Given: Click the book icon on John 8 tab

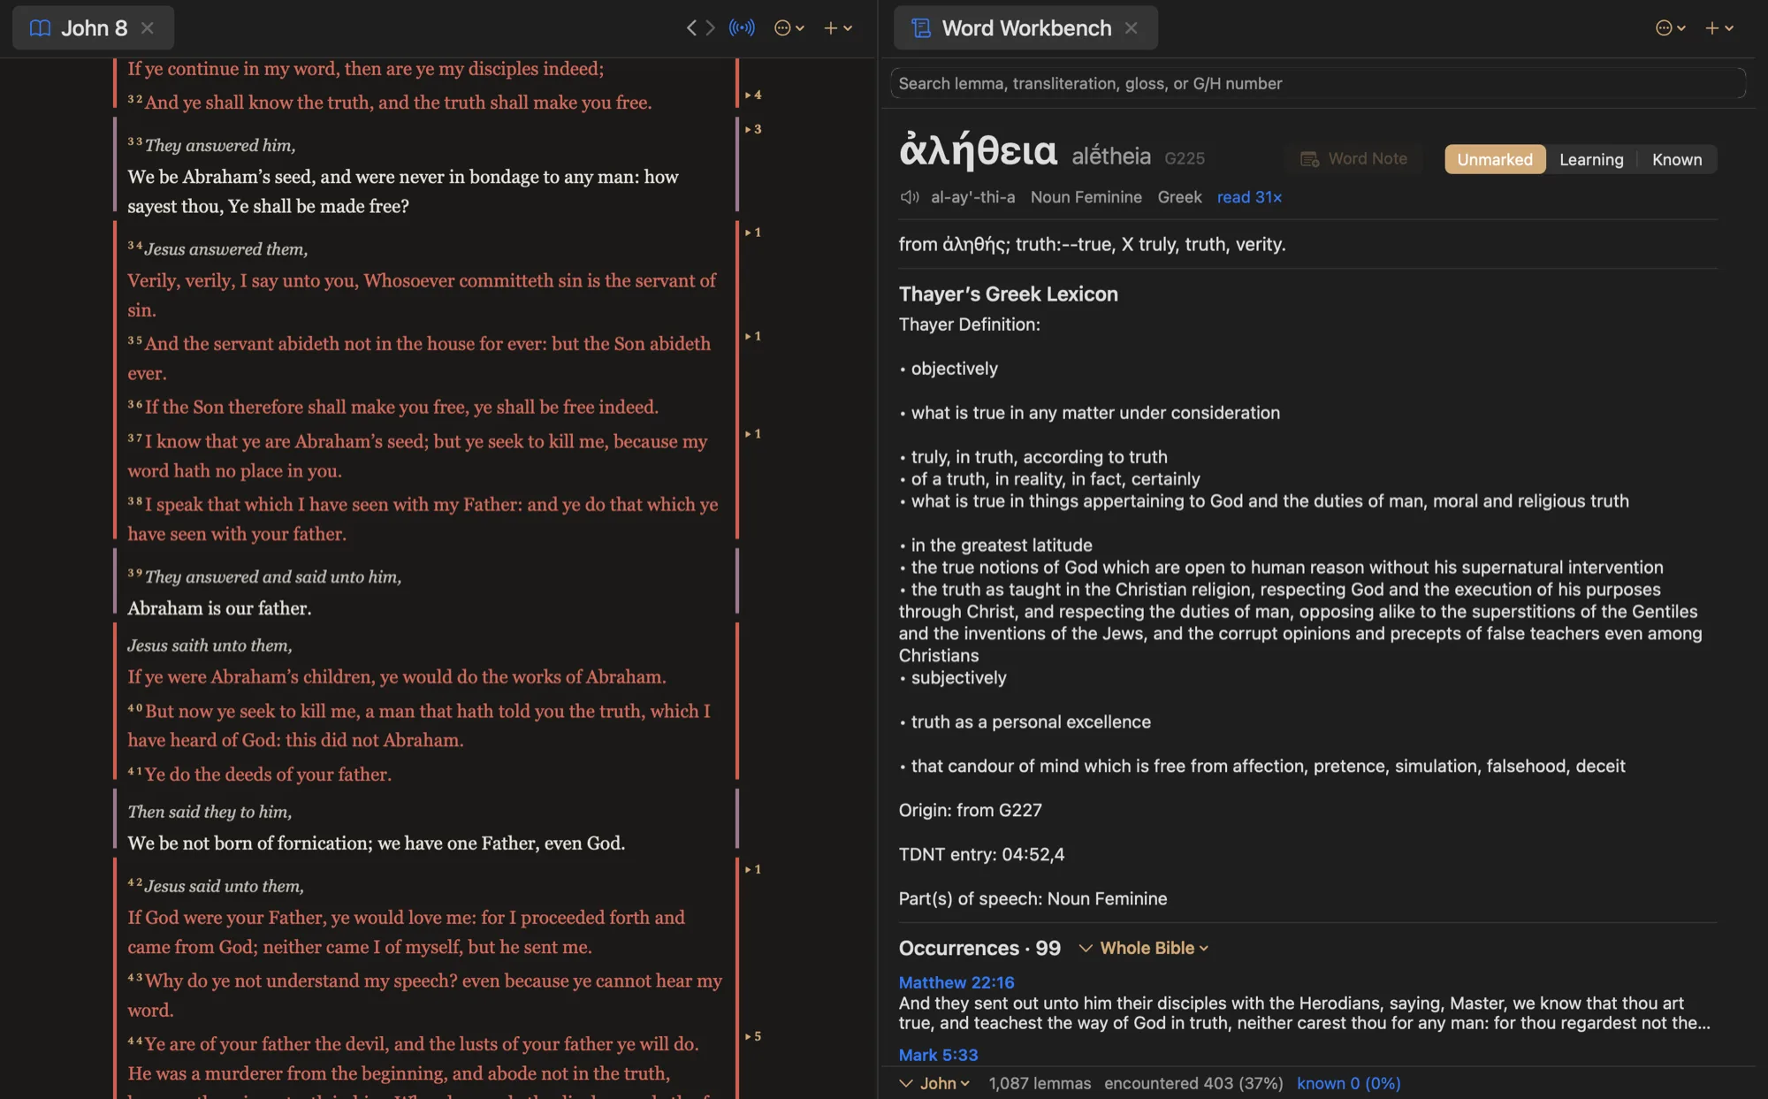Looking at the screenshot, I should click(x=40, y=28).
